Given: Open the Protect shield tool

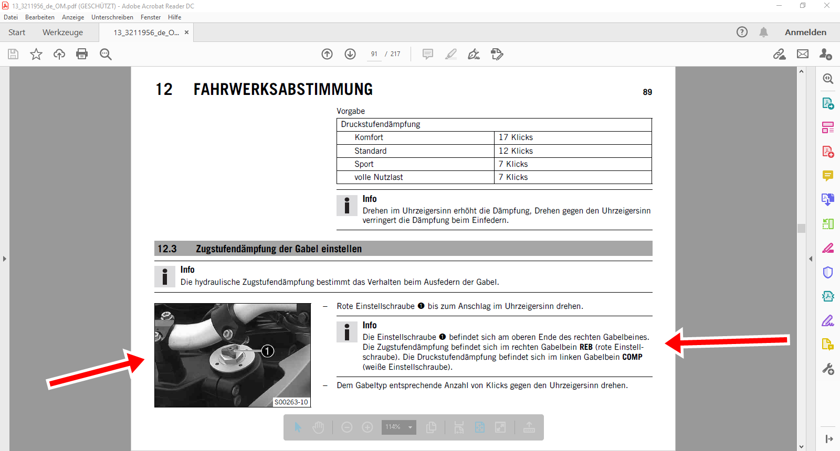Looking at the screenshot, I should pos(828,272).
